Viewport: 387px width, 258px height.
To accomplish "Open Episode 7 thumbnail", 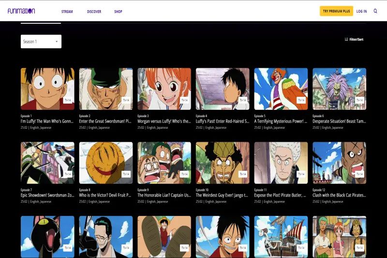I will pos(47,163).
